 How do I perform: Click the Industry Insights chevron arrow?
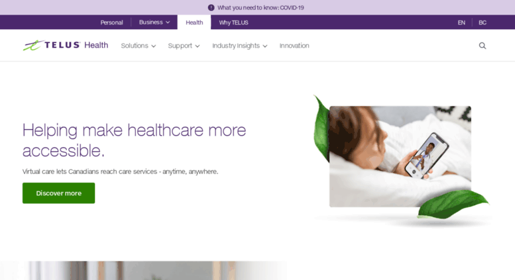pos(265,46)
